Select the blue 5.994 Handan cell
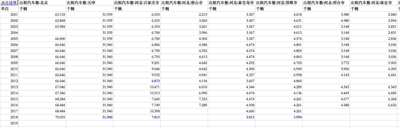The image size is (400, 128). coord(279,117)
